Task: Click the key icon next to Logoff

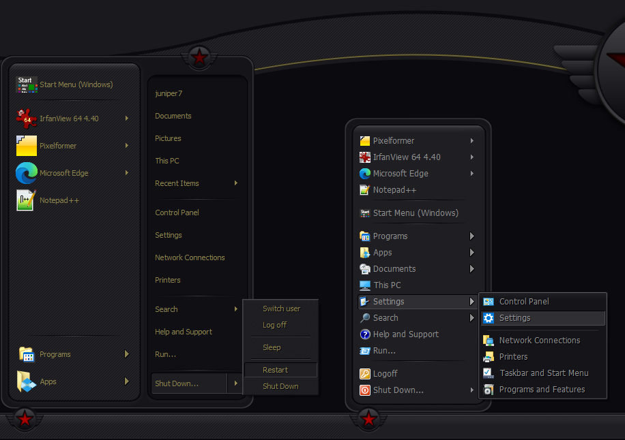Action: pyautogui.click(x=365, y=374)
